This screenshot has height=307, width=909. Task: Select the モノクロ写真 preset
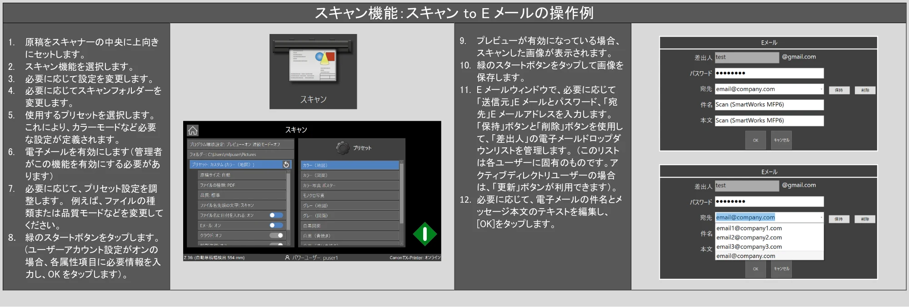(x=350, y=195)
